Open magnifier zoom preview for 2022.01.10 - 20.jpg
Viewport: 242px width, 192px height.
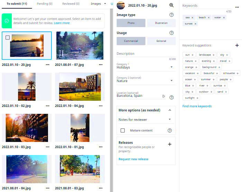(x=171, y=5)
